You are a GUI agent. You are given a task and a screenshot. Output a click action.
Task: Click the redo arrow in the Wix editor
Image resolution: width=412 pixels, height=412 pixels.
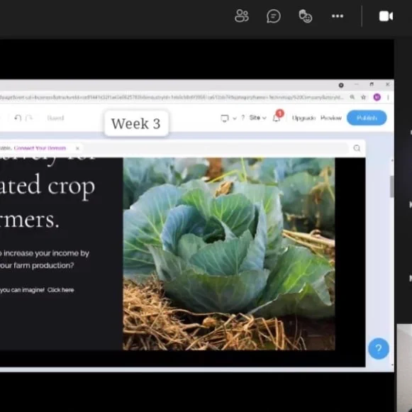pyautogui.click(x=29, y=118)
